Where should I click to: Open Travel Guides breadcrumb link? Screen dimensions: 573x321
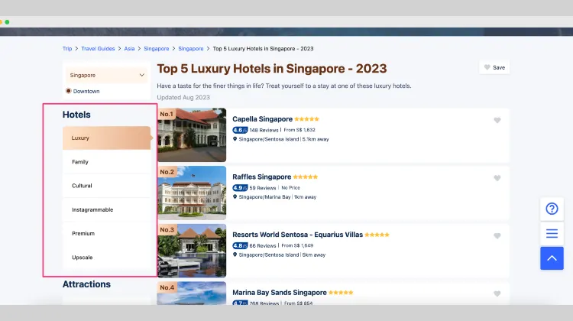pos(98,49)
